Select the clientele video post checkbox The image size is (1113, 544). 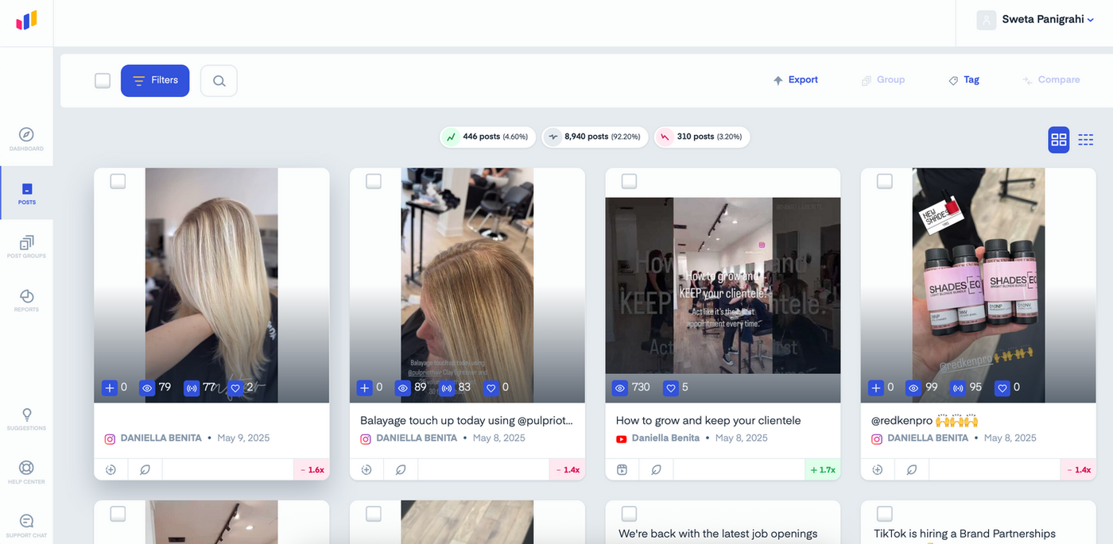(629, 181)
